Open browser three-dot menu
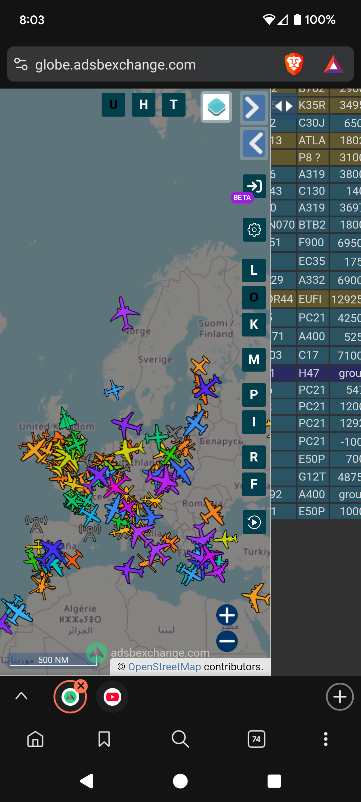The width and height of the screenshot is (361, 802). [x=326, y=739]
